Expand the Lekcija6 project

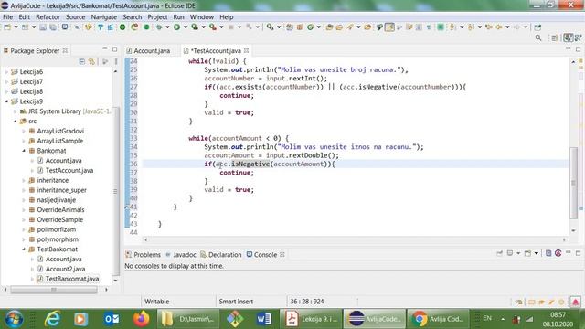click(x=6, y=71)
